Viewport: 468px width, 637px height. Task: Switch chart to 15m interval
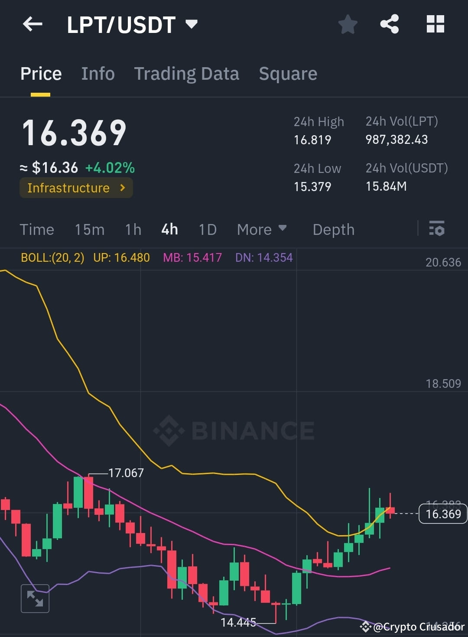click(89, 229)
